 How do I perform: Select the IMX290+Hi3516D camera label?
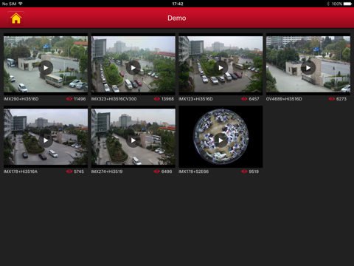coord(21,99)
